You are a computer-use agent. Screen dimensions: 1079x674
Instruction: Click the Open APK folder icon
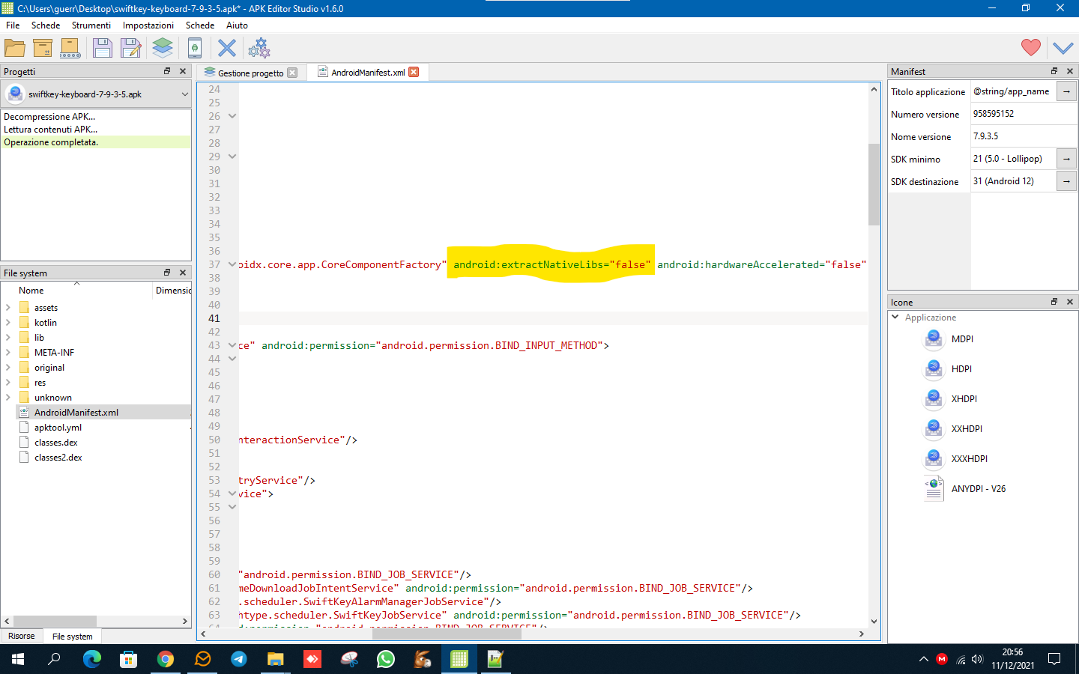click(14, 48)
